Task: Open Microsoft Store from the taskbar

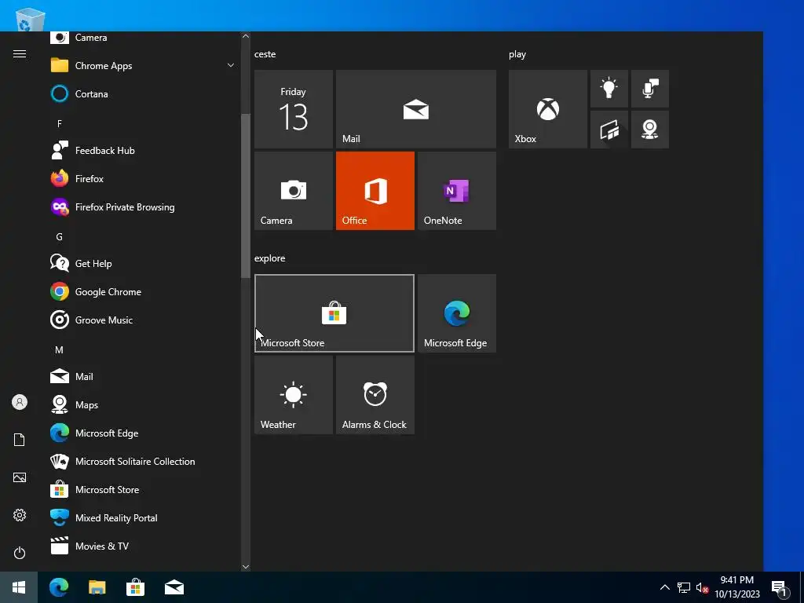Action: pyautogui.click(x=135, y=587)
